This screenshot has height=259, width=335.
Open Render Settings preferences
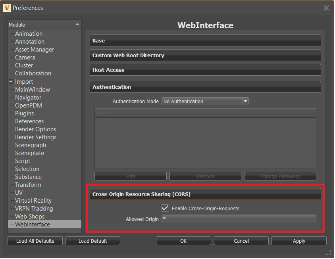pos(36,137)
